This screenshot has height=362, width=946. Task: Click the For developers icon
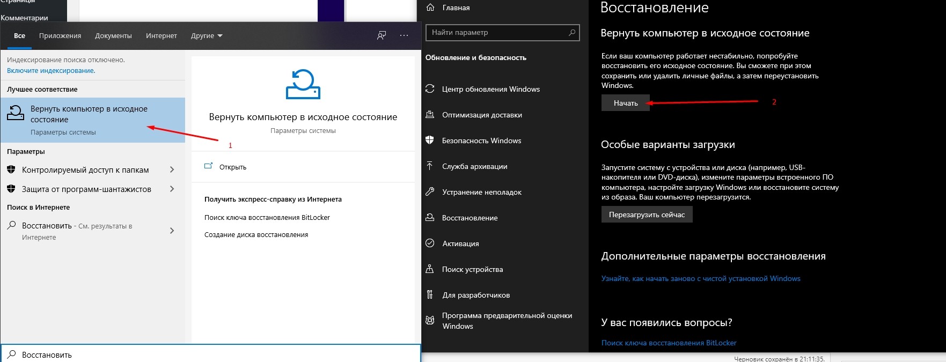430,295
